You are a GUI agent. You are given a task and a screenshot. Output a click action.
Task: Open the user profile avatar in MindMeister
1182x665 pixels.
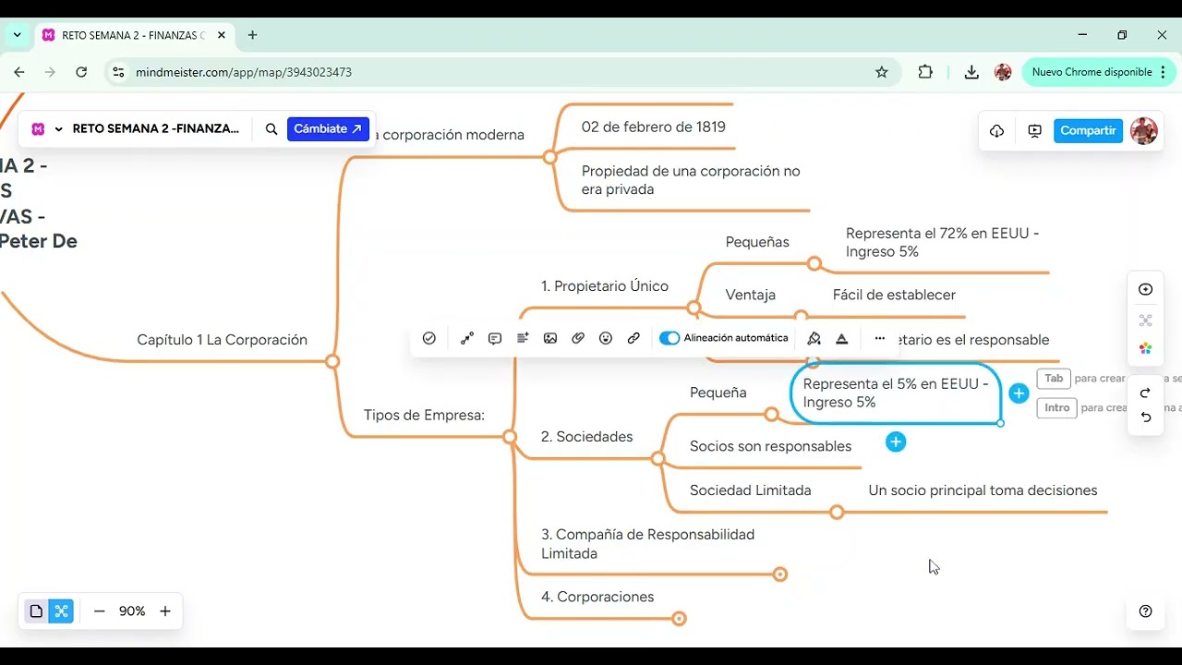click(1144, 131)
